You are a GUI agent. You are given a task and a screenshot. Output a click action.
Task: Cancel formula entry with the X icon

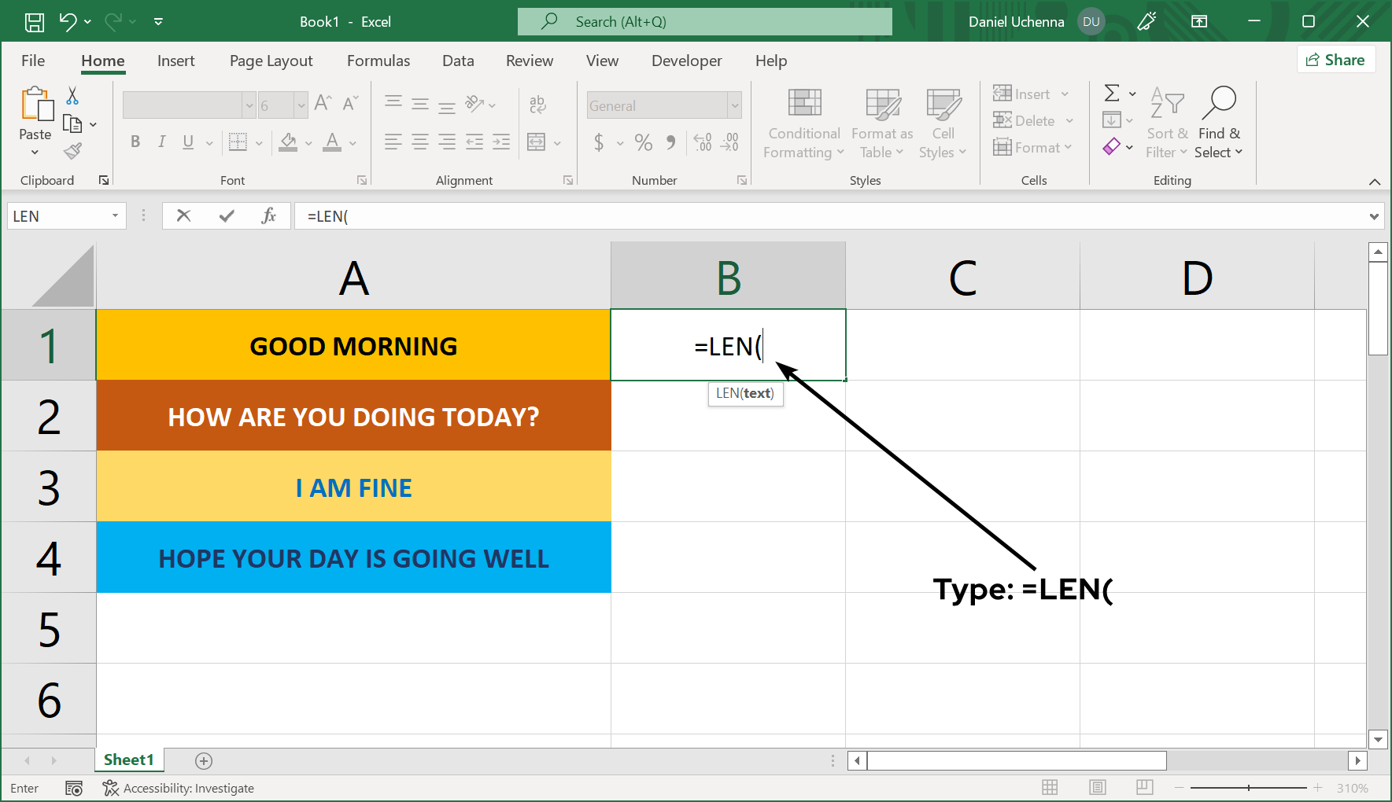(183, 216)
